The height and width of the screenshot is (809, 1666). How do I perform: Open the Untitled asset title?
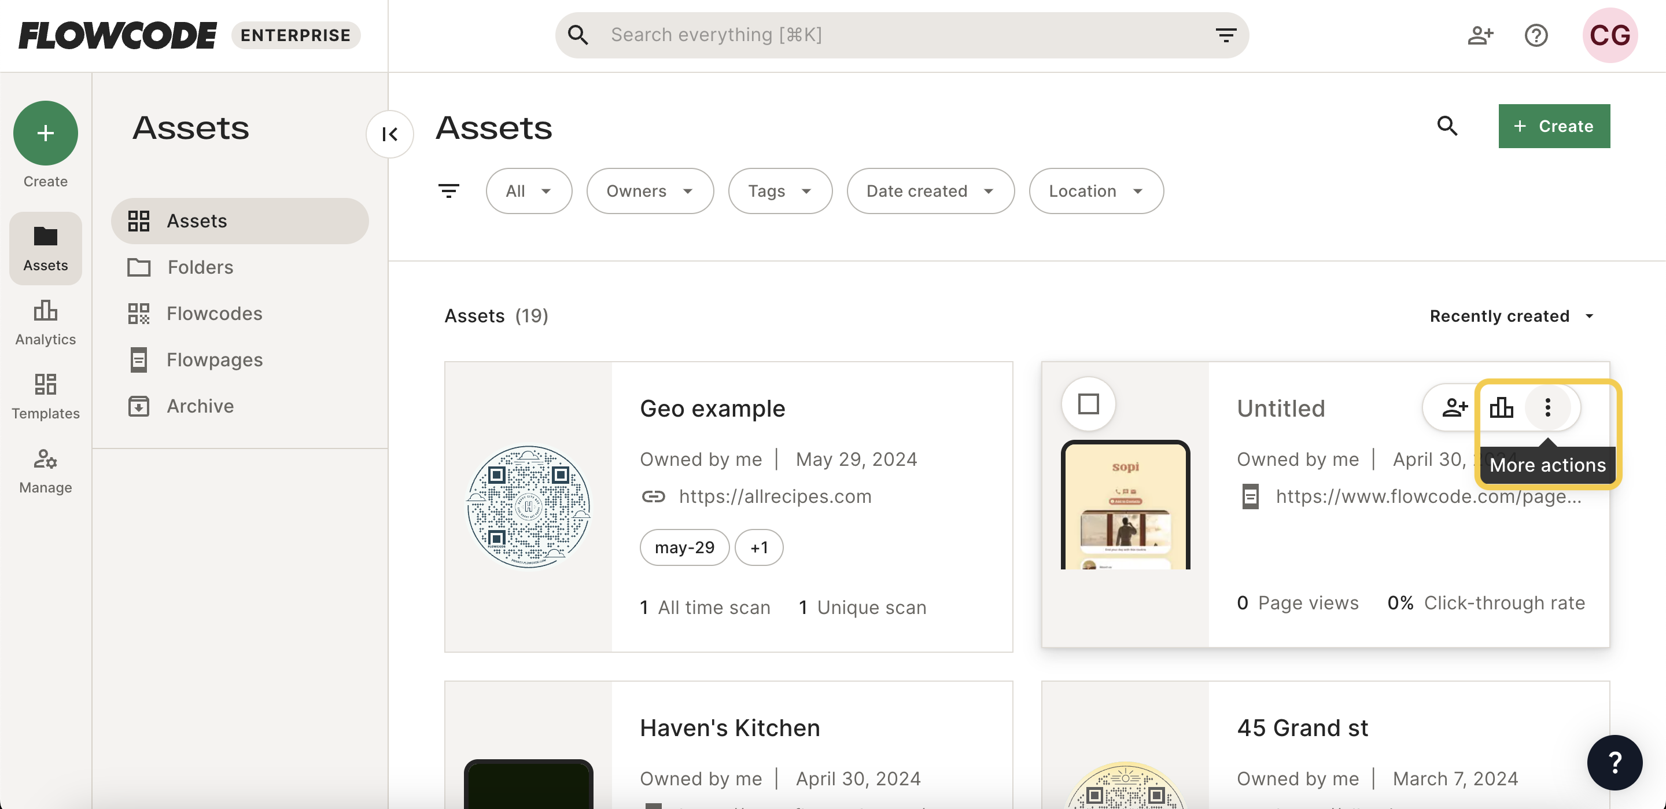(x=1281, y=409)
